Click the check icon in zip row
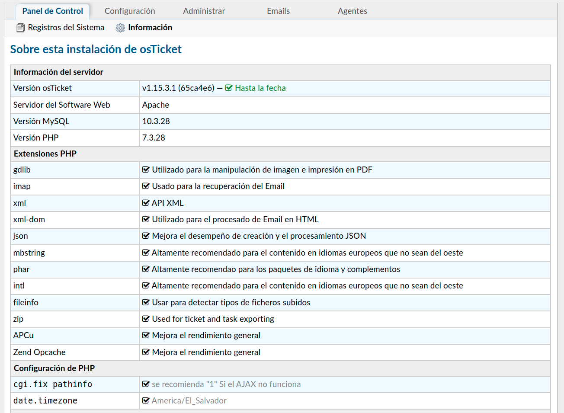 (146, 319)
